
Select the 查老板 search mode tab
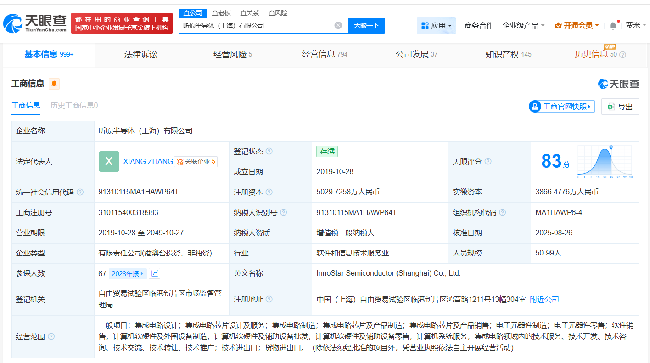[221, 13]
